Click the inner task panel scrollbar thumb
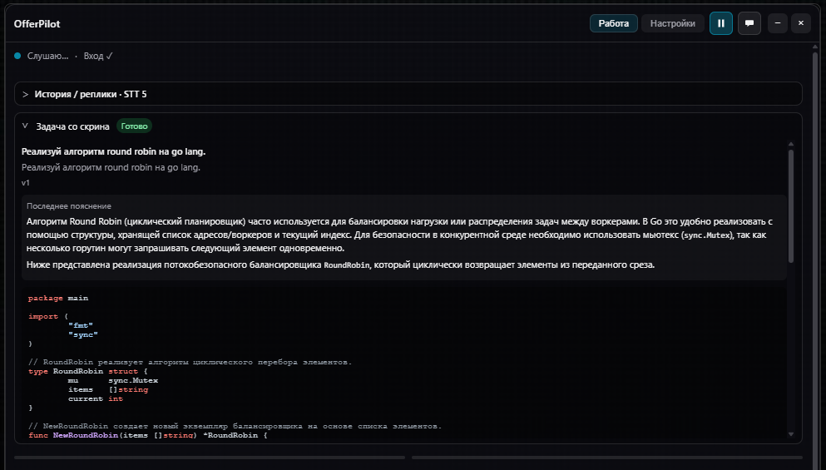 791,206
